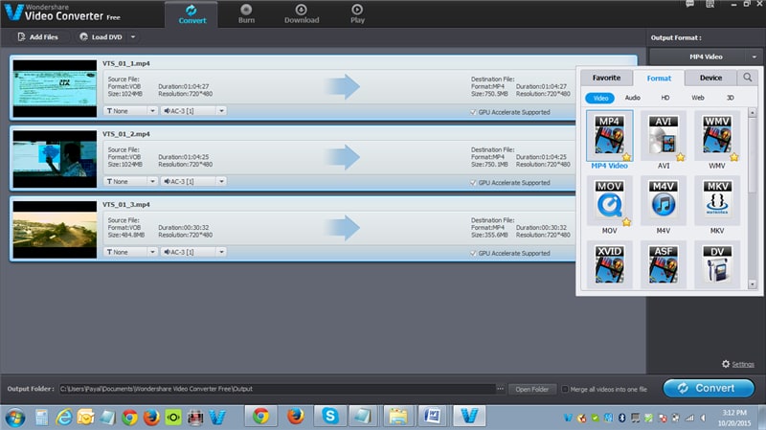Open the Windows Start button

[15, 418]
